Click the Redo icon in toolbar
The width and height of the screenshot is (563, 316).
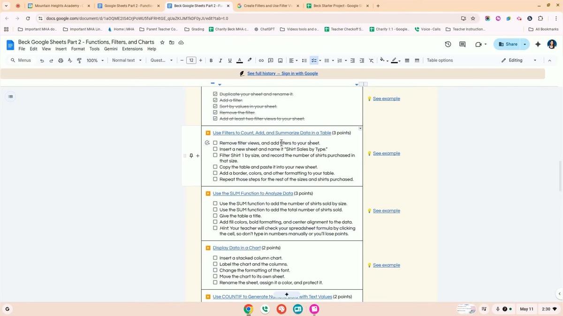click(51, 60)
